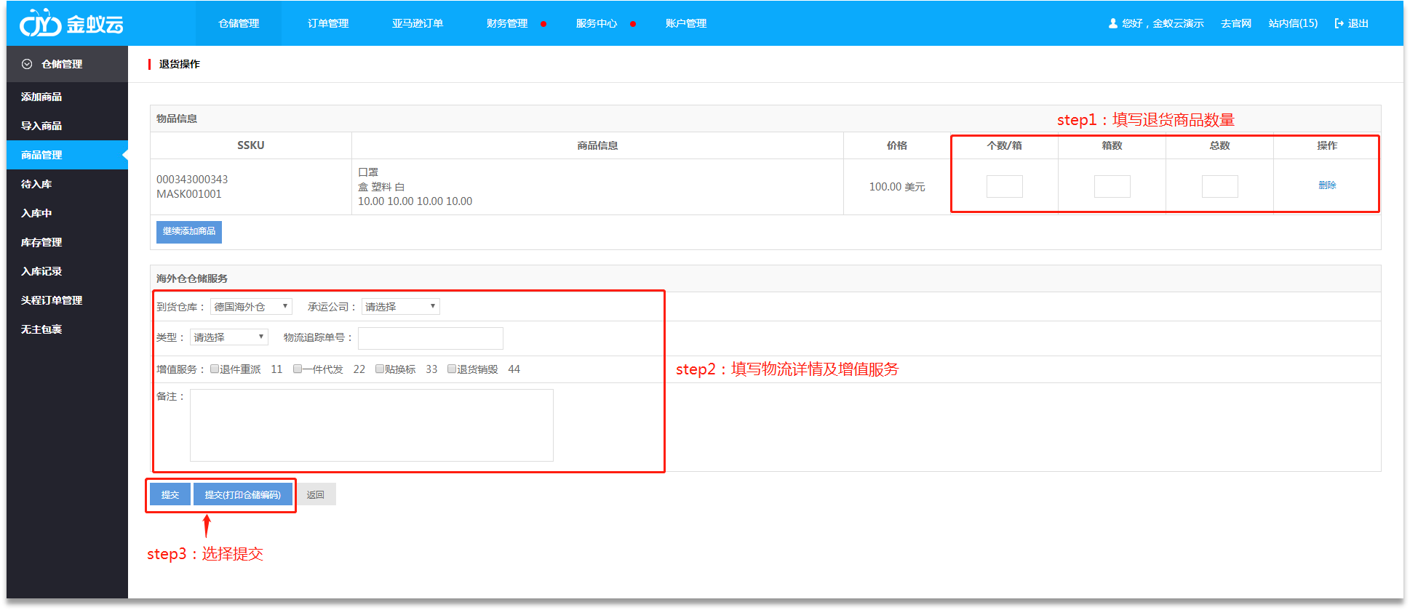1410x610 pixels.
Task: Open the 类型 type dropdown
Action: point(228,337)
